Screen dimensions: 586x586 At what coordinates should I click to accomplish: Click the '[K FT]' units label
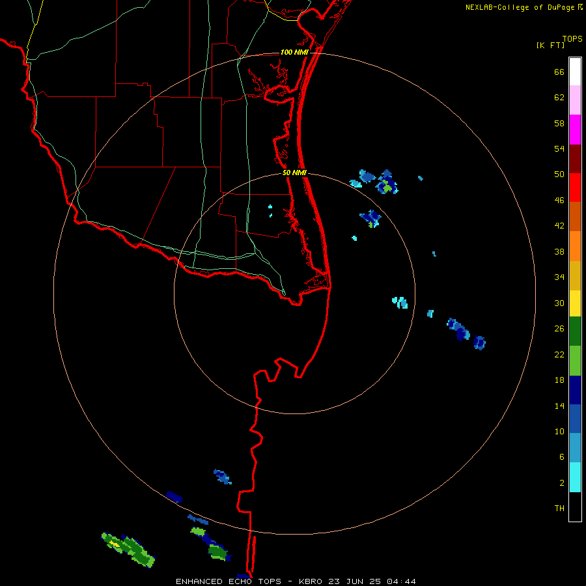[550, 45]
